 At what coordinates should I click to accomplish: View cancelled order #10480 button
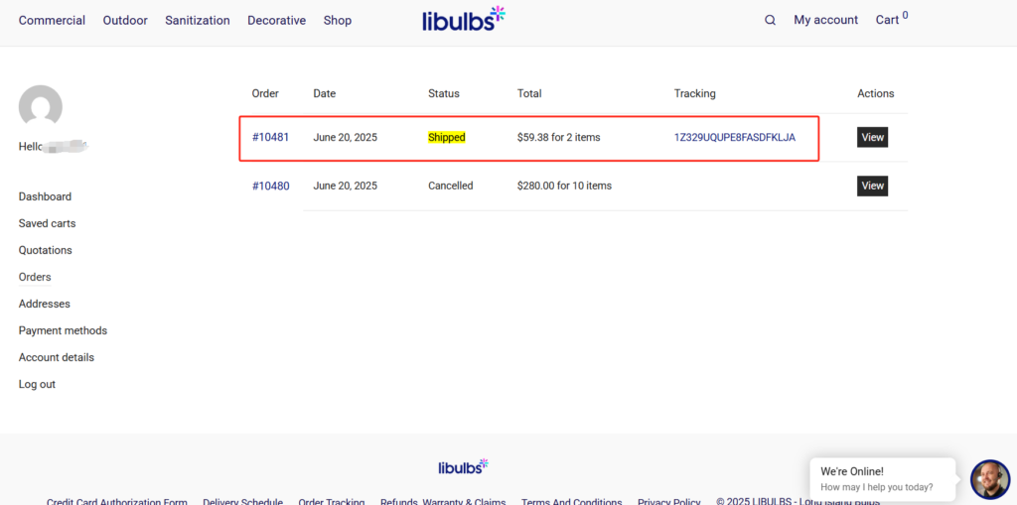pos(872,186)
